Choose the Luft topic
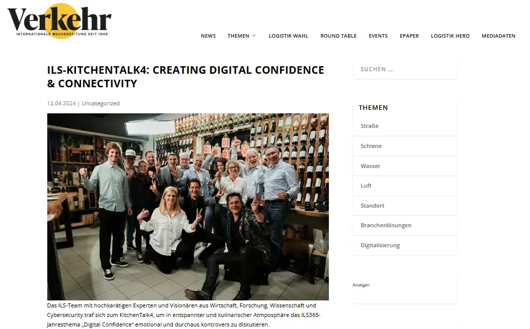Screen dimensions: 530x329 point(405,186)
